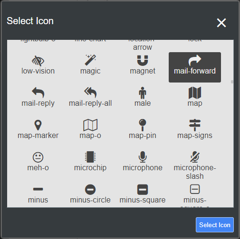Click the 'minus-circle' label text
The image size is (240, 239).
[x=90, y=200]
